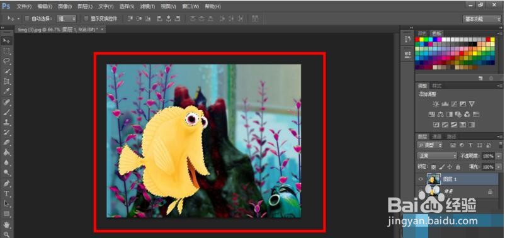This screenshot has height=238, width=505.
Task: Select the Quick Selection tool
Action: coord(6,71)
